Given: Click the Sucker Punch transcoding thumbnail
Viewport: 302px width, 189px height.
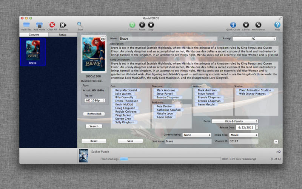Looking at the screenshot, I should pos(83,156).
